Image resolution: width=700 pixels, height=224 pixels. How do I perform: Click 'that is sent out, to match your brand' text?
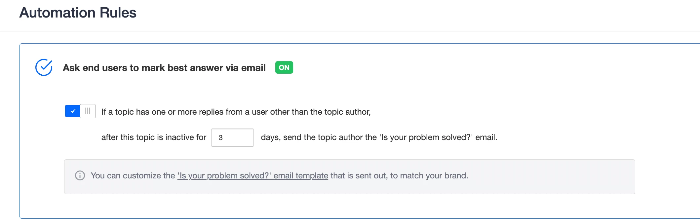(x=399, y=175)
